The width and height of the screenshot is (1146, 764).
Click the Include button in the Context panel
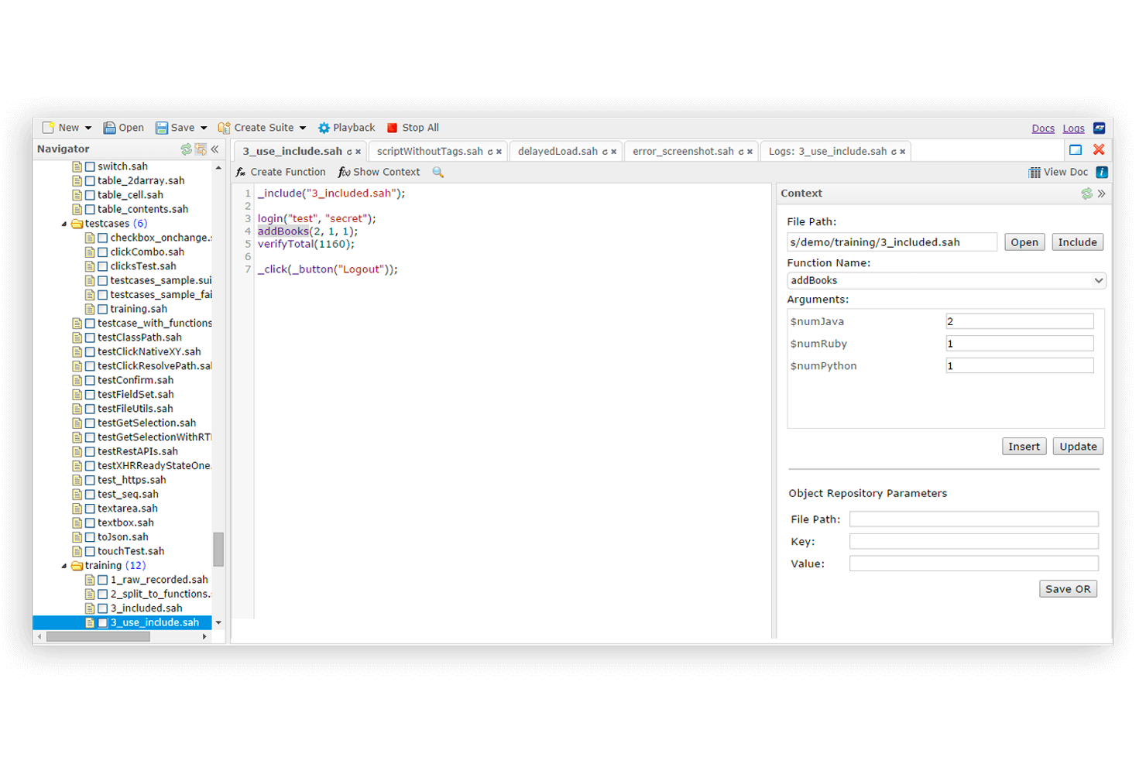click(x=1077, y=242)
